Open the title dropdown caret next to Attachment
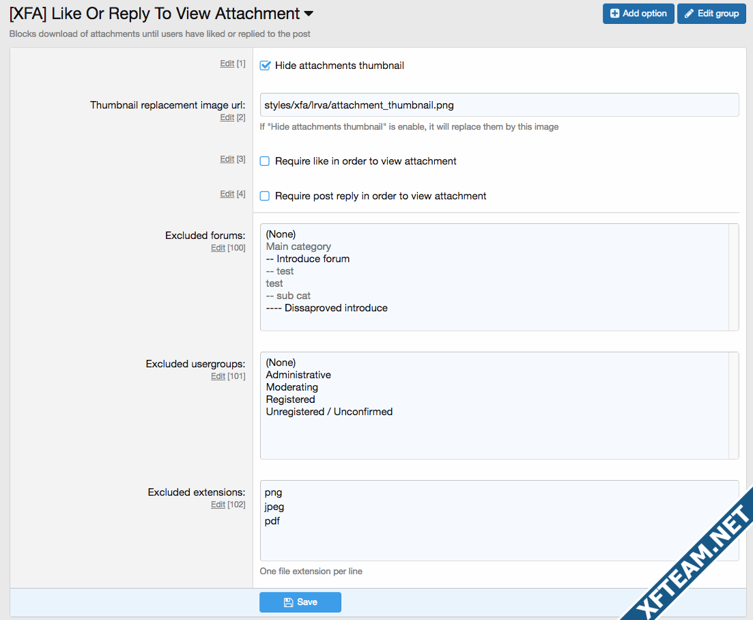753x620 pixels. coord(309,14)
